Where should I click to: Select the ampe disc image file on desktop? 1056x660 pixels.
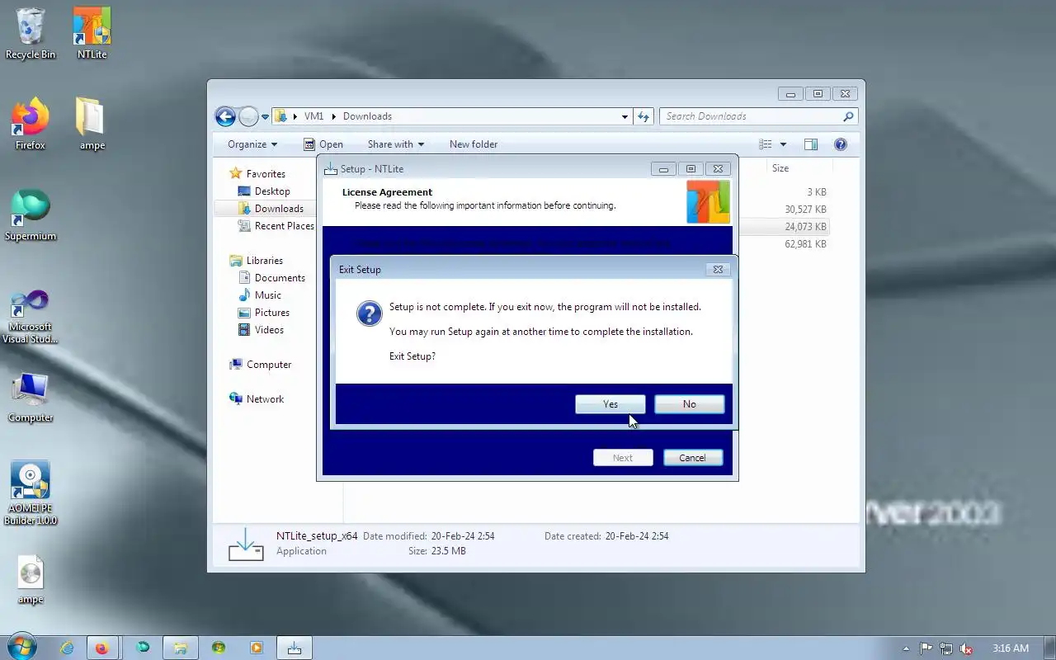click(x=31, y=580)
